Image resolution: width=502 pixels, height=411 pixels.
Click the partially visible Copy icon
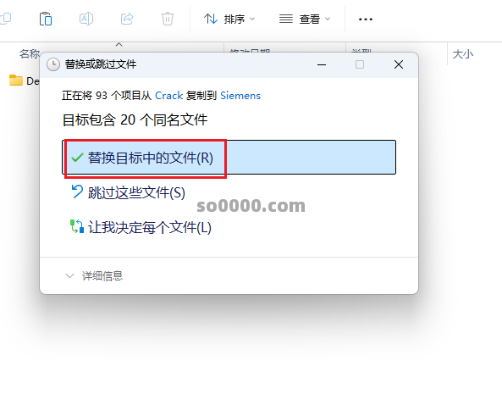click(x=5, y=19)
